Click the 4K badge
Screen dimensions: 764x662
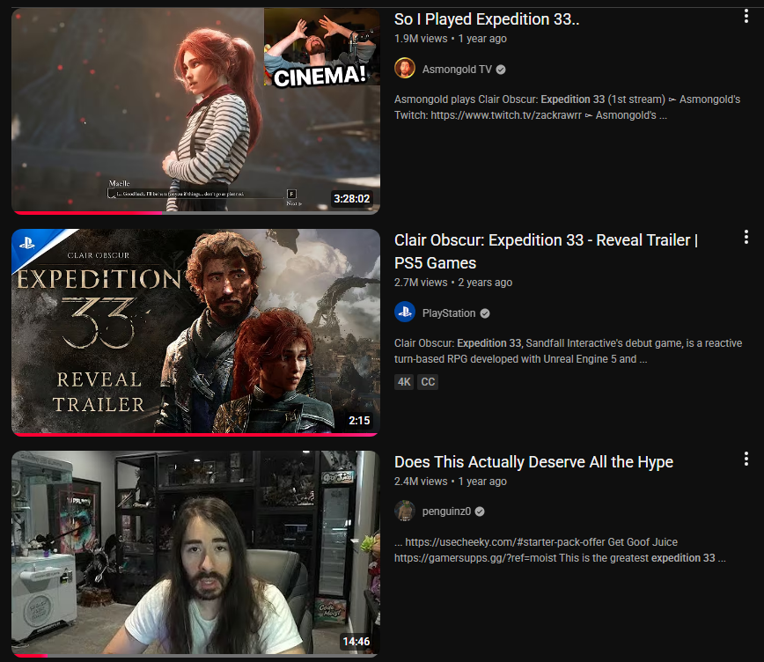pyautogui.click(x=404, y=382)
